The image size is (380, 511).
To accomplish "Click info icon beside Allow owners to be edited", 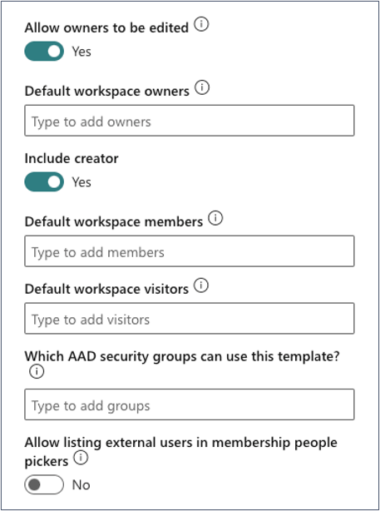I will 201,25.
